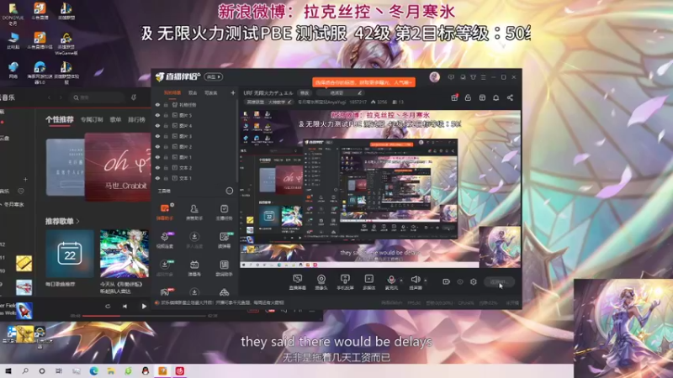Image resolution: width=673 pixels, height=378 pixels.
Task: Add a phone screen cast source
Action: pos(345,282)
